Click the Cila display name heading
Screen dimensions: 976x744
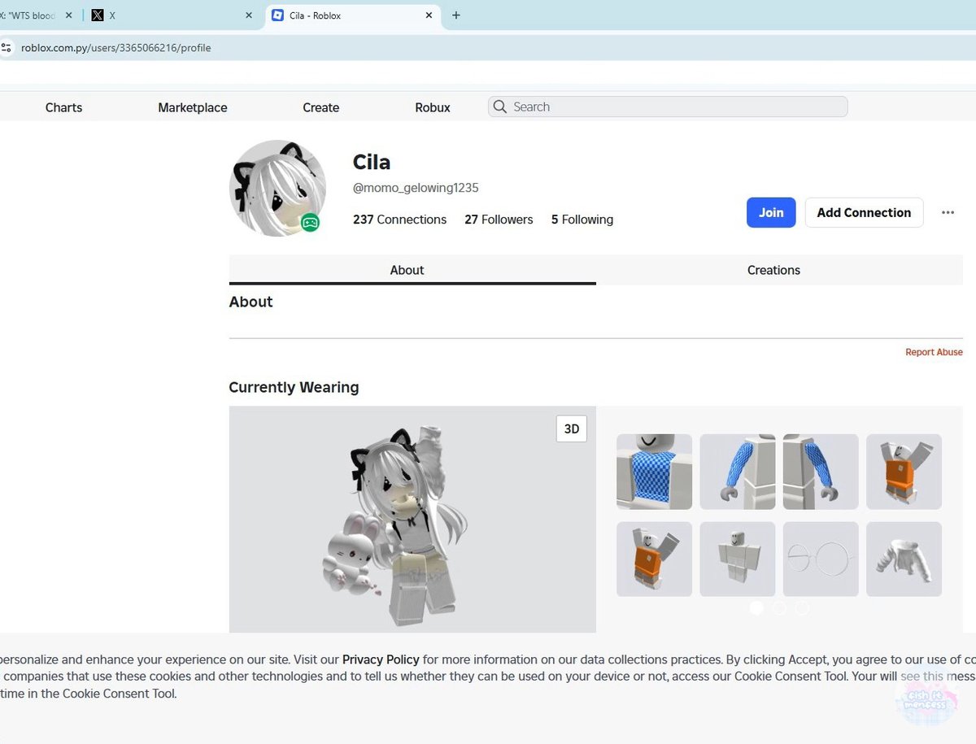coord(372,162)
